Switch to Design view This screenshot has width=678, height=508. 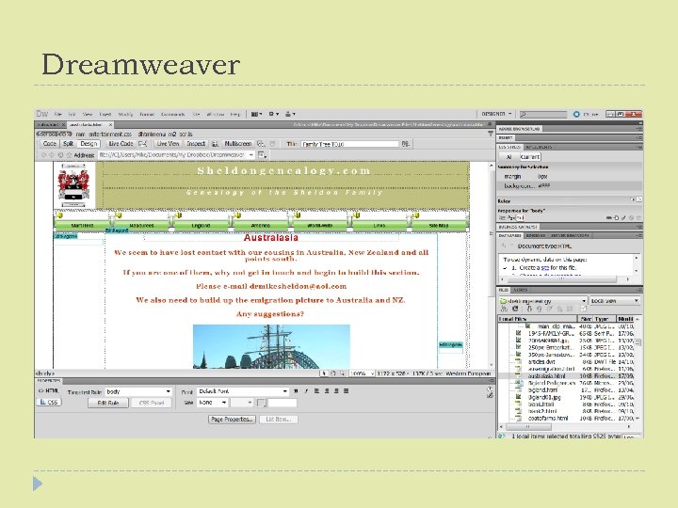click(x=89, y=143)
